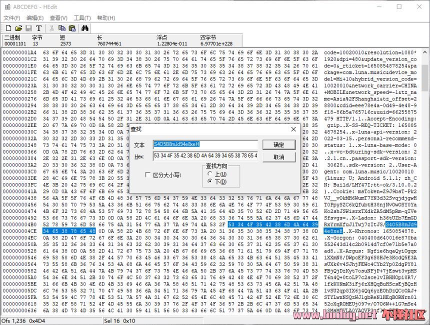Image resolution: width=430 pixels, height=325 pixels.
Task: Click highlighted ASCII text '4e8xeH'
Action: [333, 231]
